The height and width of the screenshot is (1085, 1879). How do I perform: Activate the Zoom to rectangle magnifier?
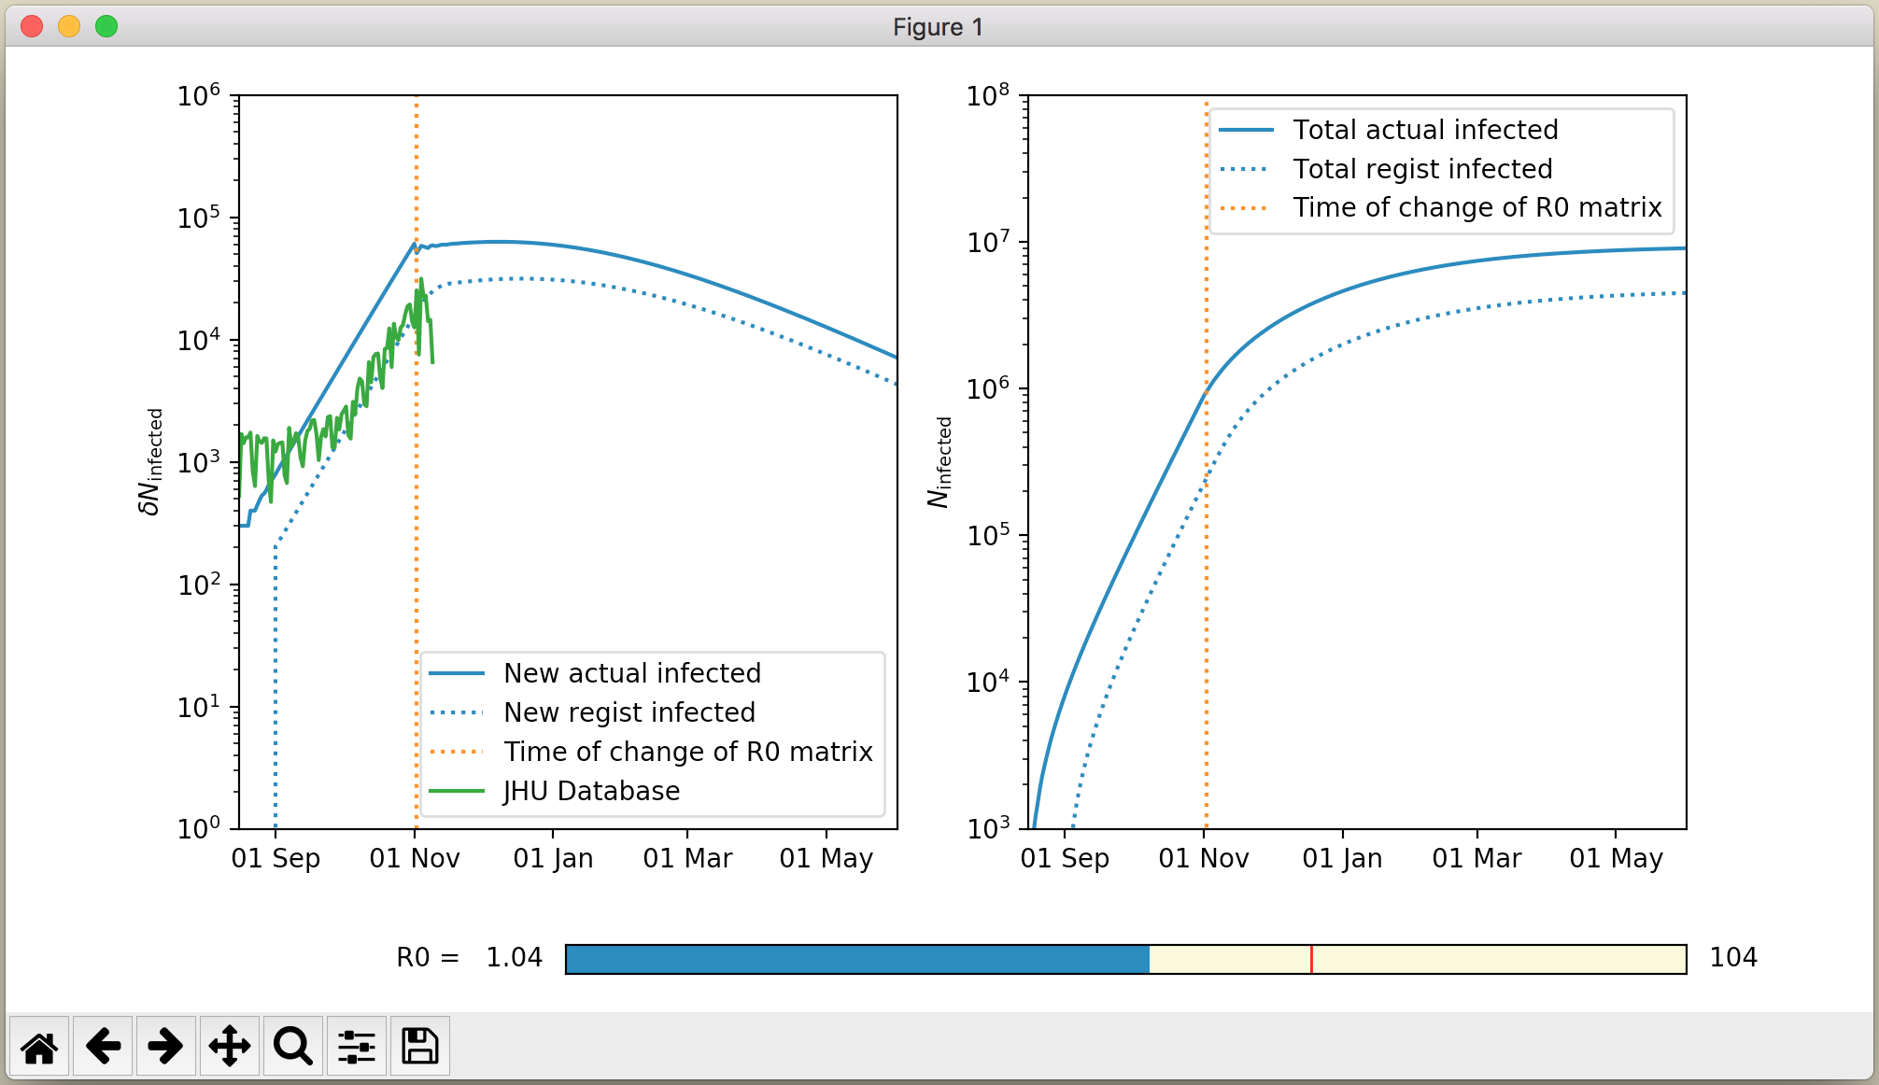293,1047
